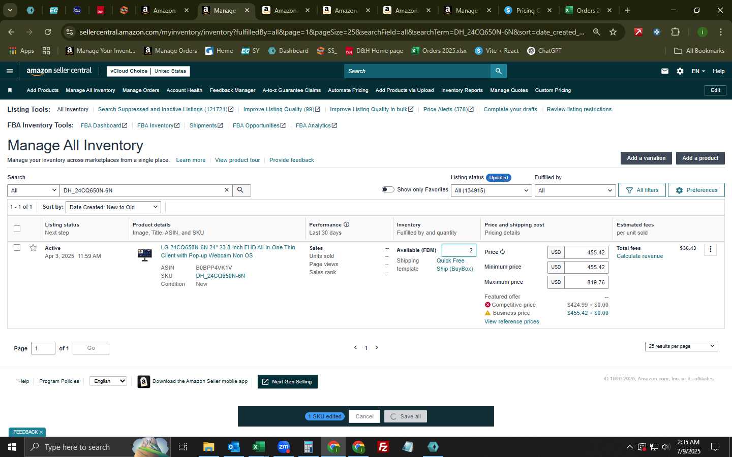
Task: Open the tab search chevron in Chrome
Action: click(x=10, y=10)
